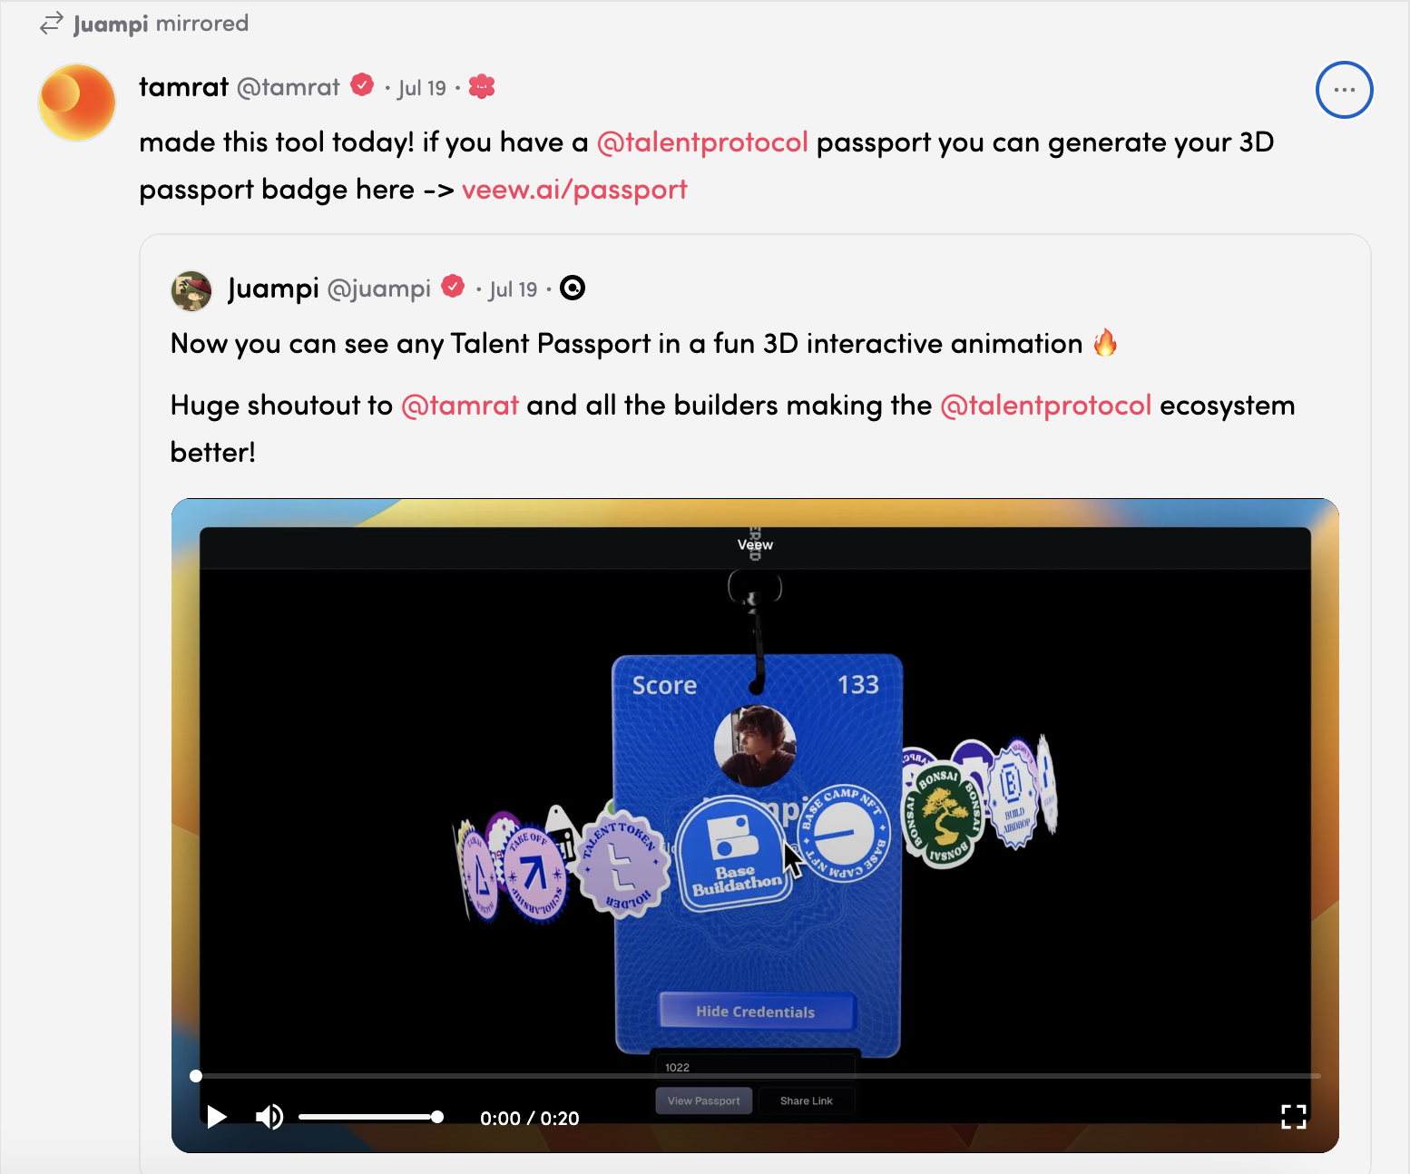The height and width of the screenshot is (1174, 1410).
Task: Enter fullscreen video mode
Action: point(1293,1117)
